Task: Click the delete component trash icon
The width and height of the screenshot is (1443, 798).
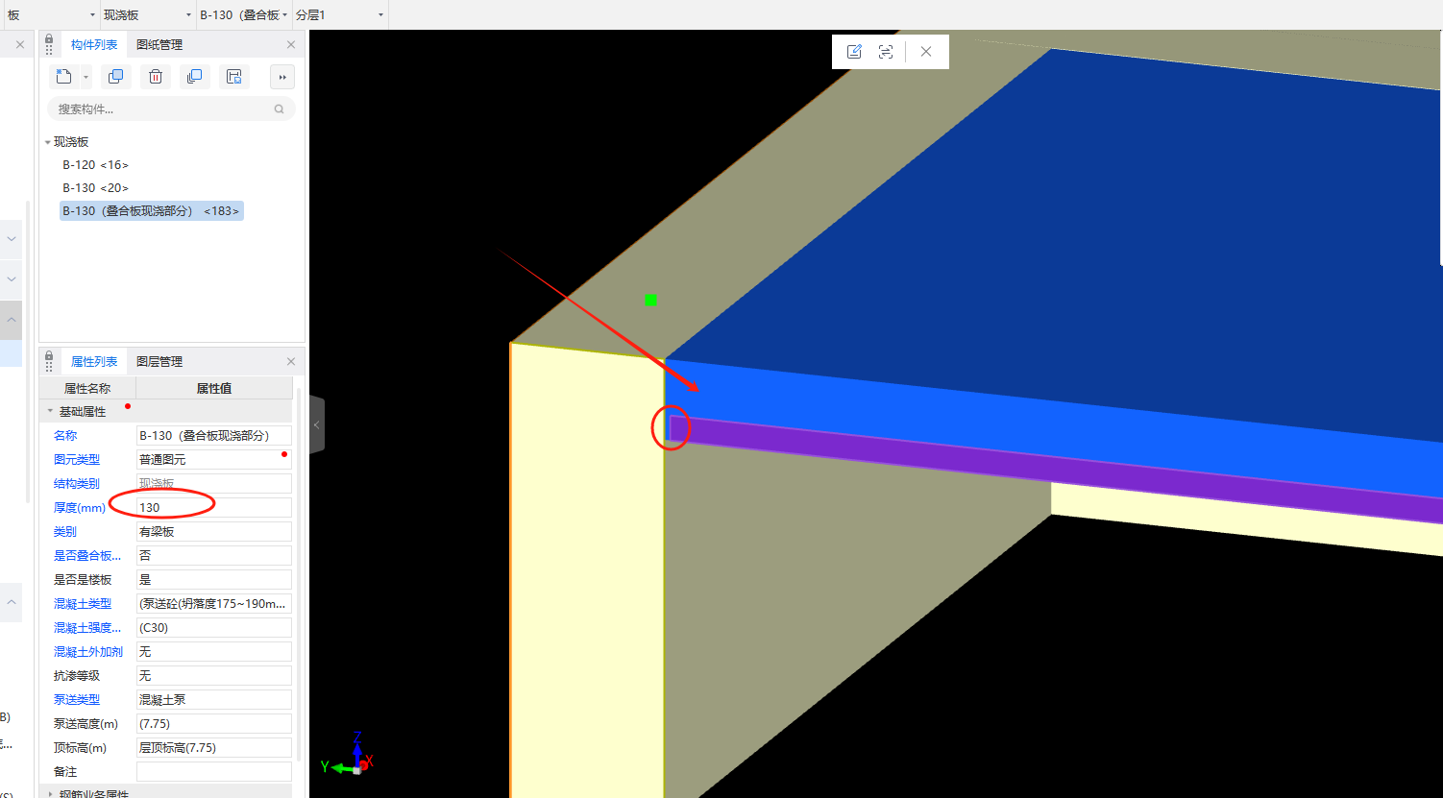Action: click(x=156, y=77)
